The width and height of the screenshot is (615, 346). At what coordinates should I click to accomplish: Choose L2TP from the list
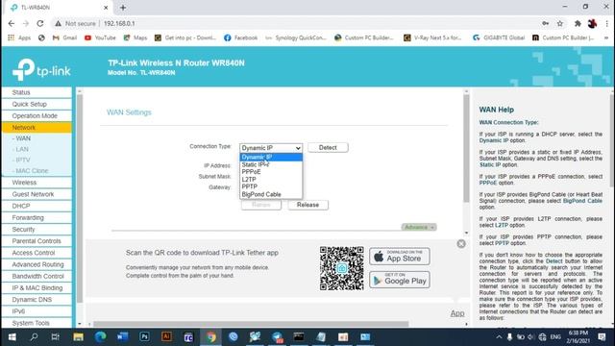click(x=271, y=180)
